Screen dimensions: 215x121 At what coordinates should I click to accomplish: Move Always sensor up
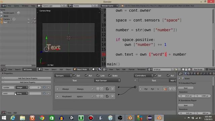pyautogui.click(x=98, y=89)
